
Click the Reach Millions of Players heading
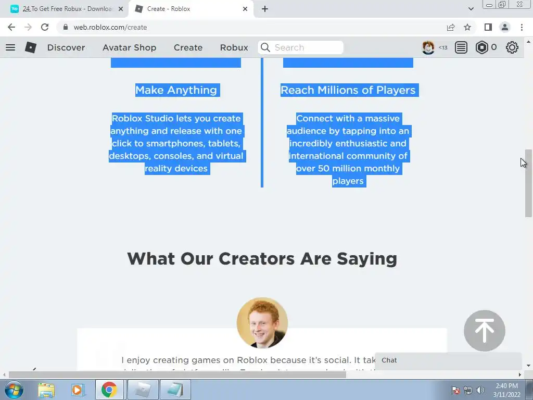(x=348, y=90)
